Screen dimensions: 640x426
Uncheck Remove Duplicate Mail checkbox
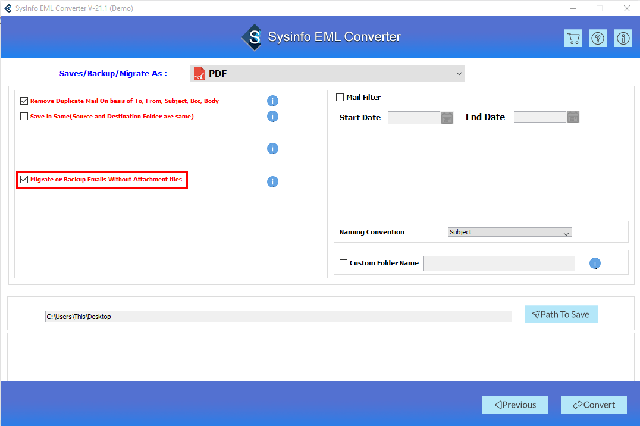coord(24,101)
